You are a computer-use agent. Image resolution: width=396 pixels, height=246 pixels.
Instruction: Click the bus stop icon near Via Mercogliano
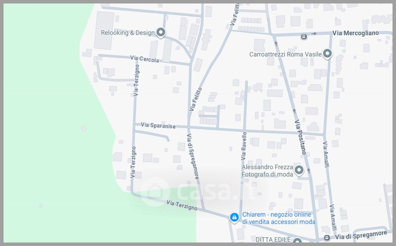click(x=303, y=36)
